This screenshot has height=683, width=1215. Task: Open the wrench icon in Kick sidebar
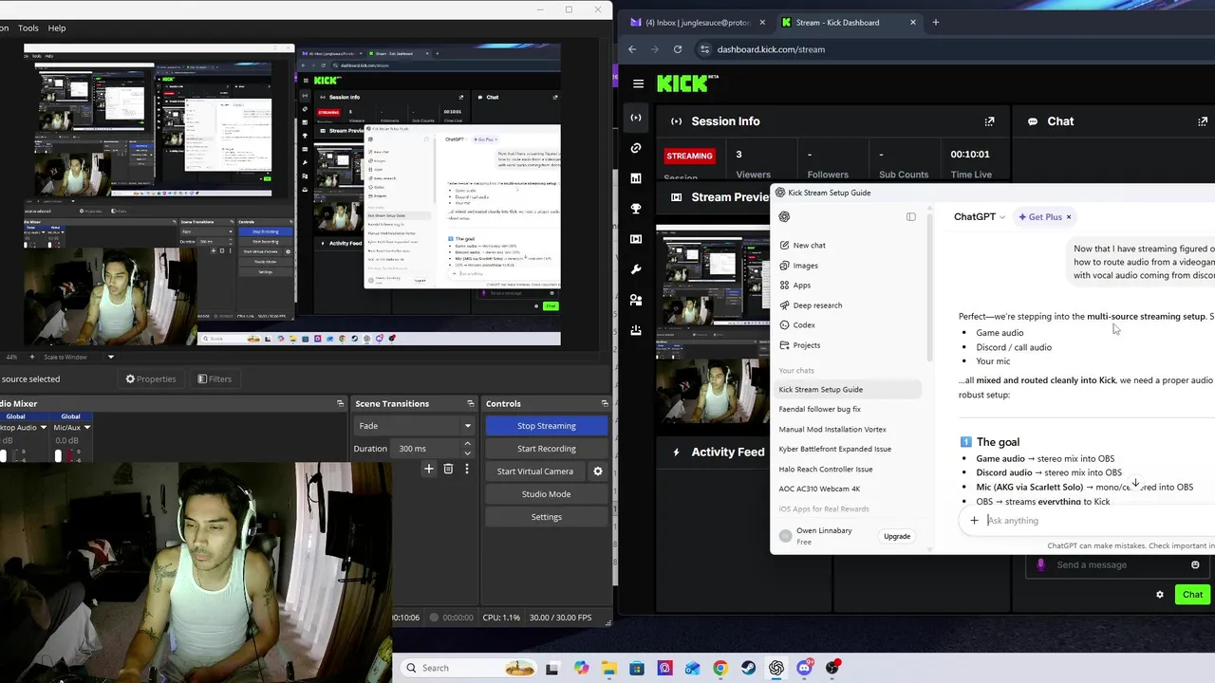[636, 269]
